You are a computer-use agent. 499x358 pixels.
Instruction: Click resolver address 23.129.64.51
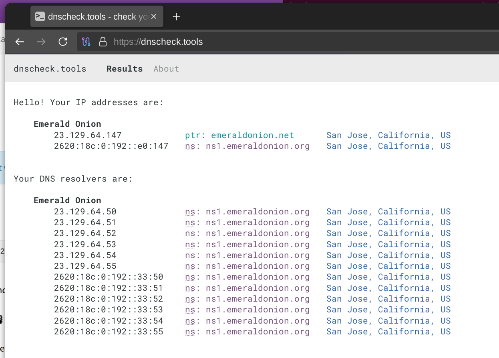[85, 222]
